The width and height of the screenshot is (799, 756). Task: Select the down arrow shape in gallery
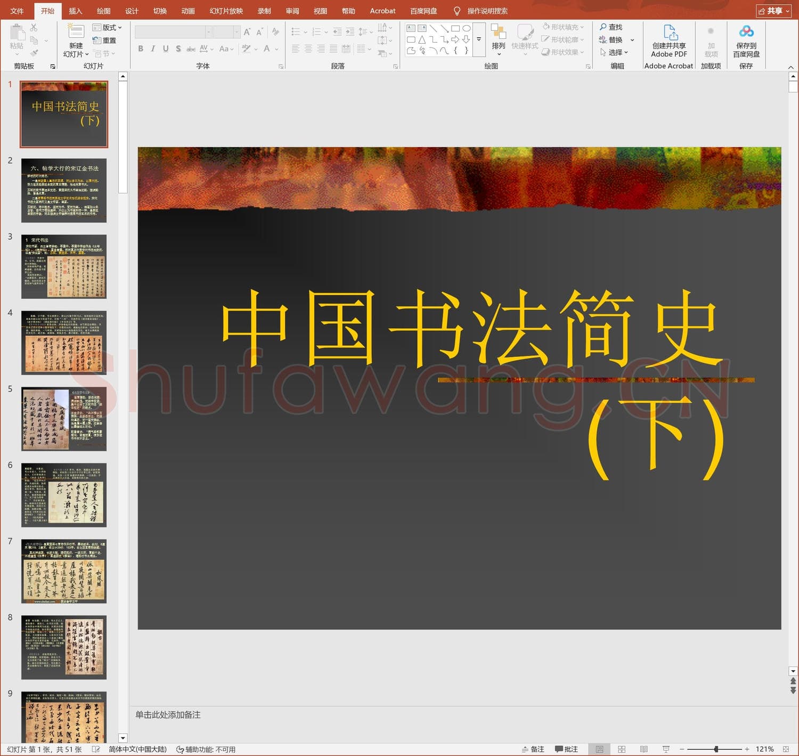point(466,39)
